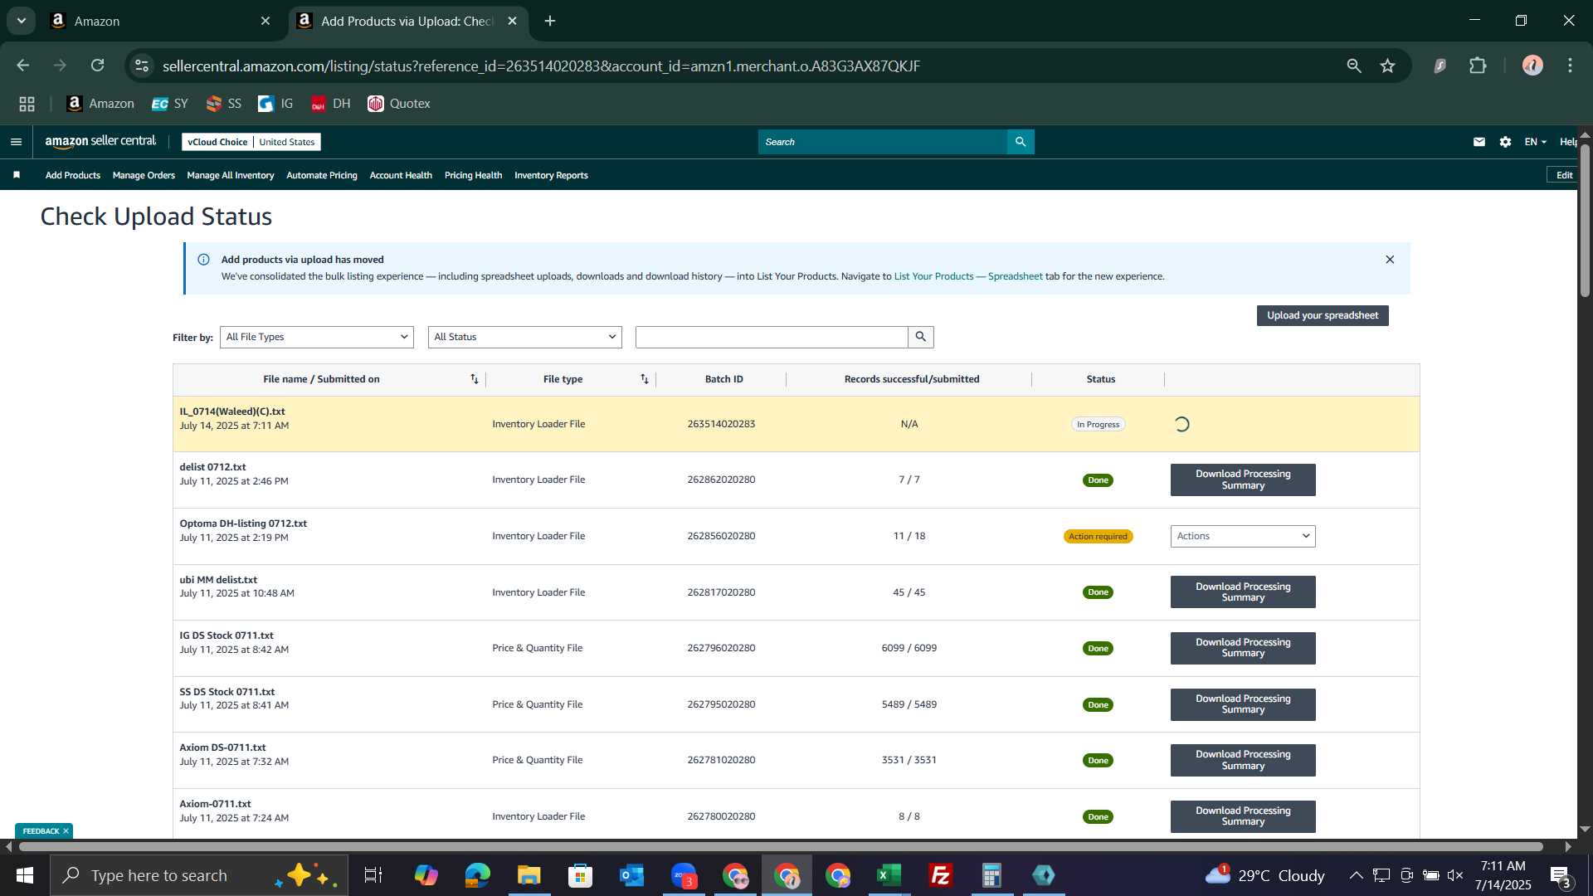Open the Account Health menu item
The image size is (1593, 896).
point(401,175)
